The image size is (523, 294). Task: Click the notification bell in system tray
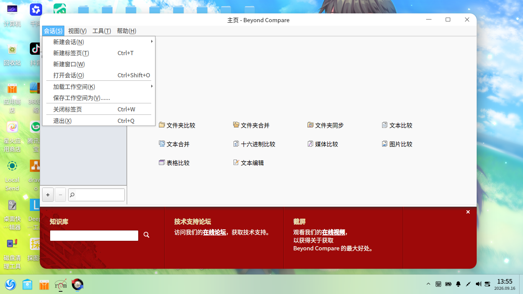(x=458, y=284)
